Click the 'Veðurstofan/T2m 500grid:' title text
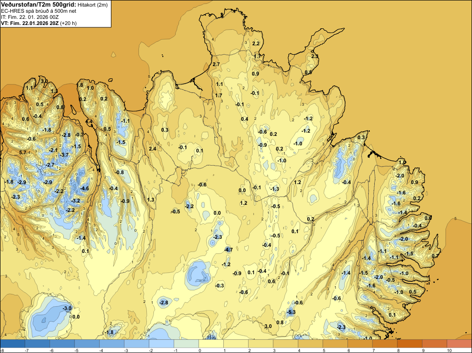This screenshot has height=353, width=472. point(39,5)
